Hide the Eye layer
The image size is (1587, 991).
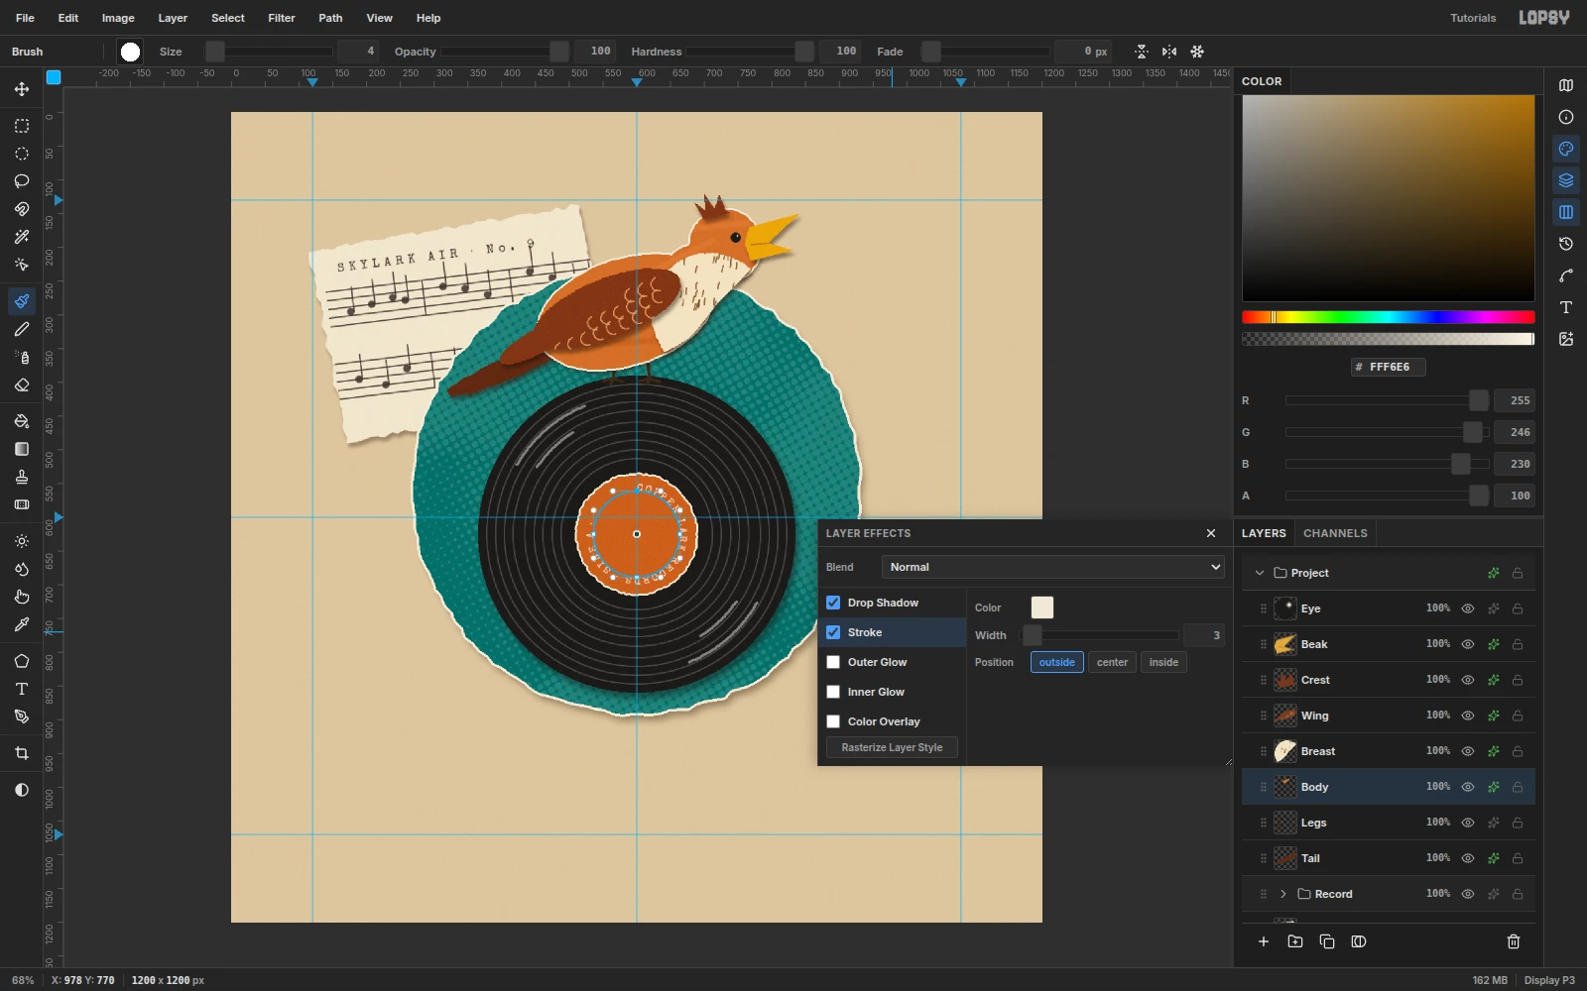(1468, 608)
